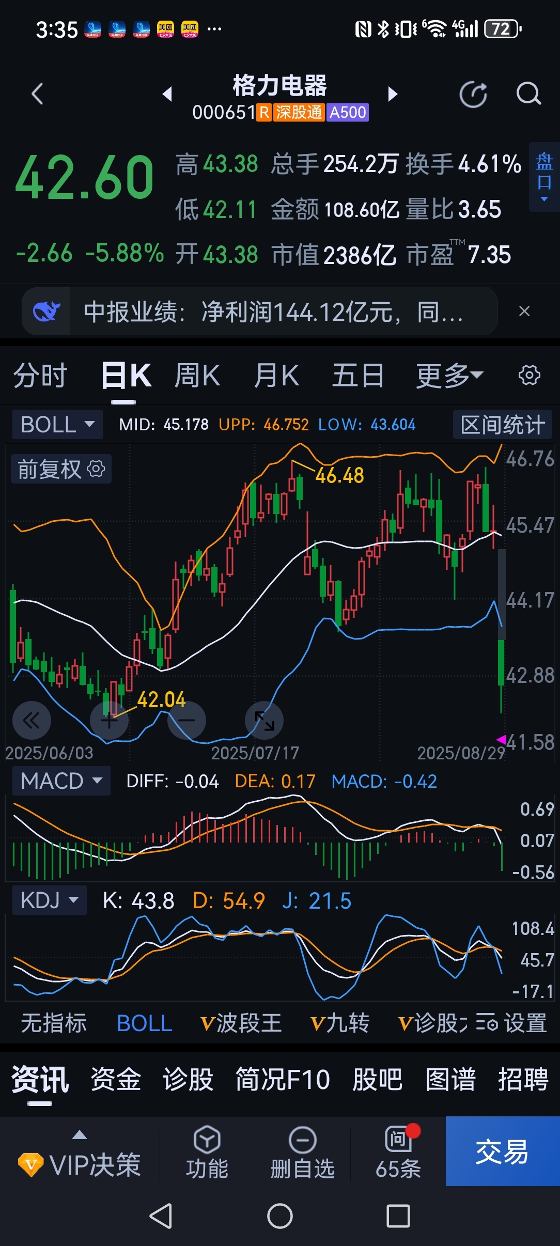
Task: Expand the 盘口 side panel
Action: (544, 177)
